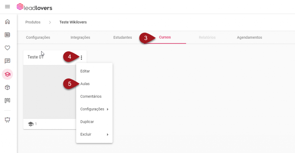Screen dimensions: 295x153
Task: Click the Teste 01 course thumbnail
Action: coord(49,92)
